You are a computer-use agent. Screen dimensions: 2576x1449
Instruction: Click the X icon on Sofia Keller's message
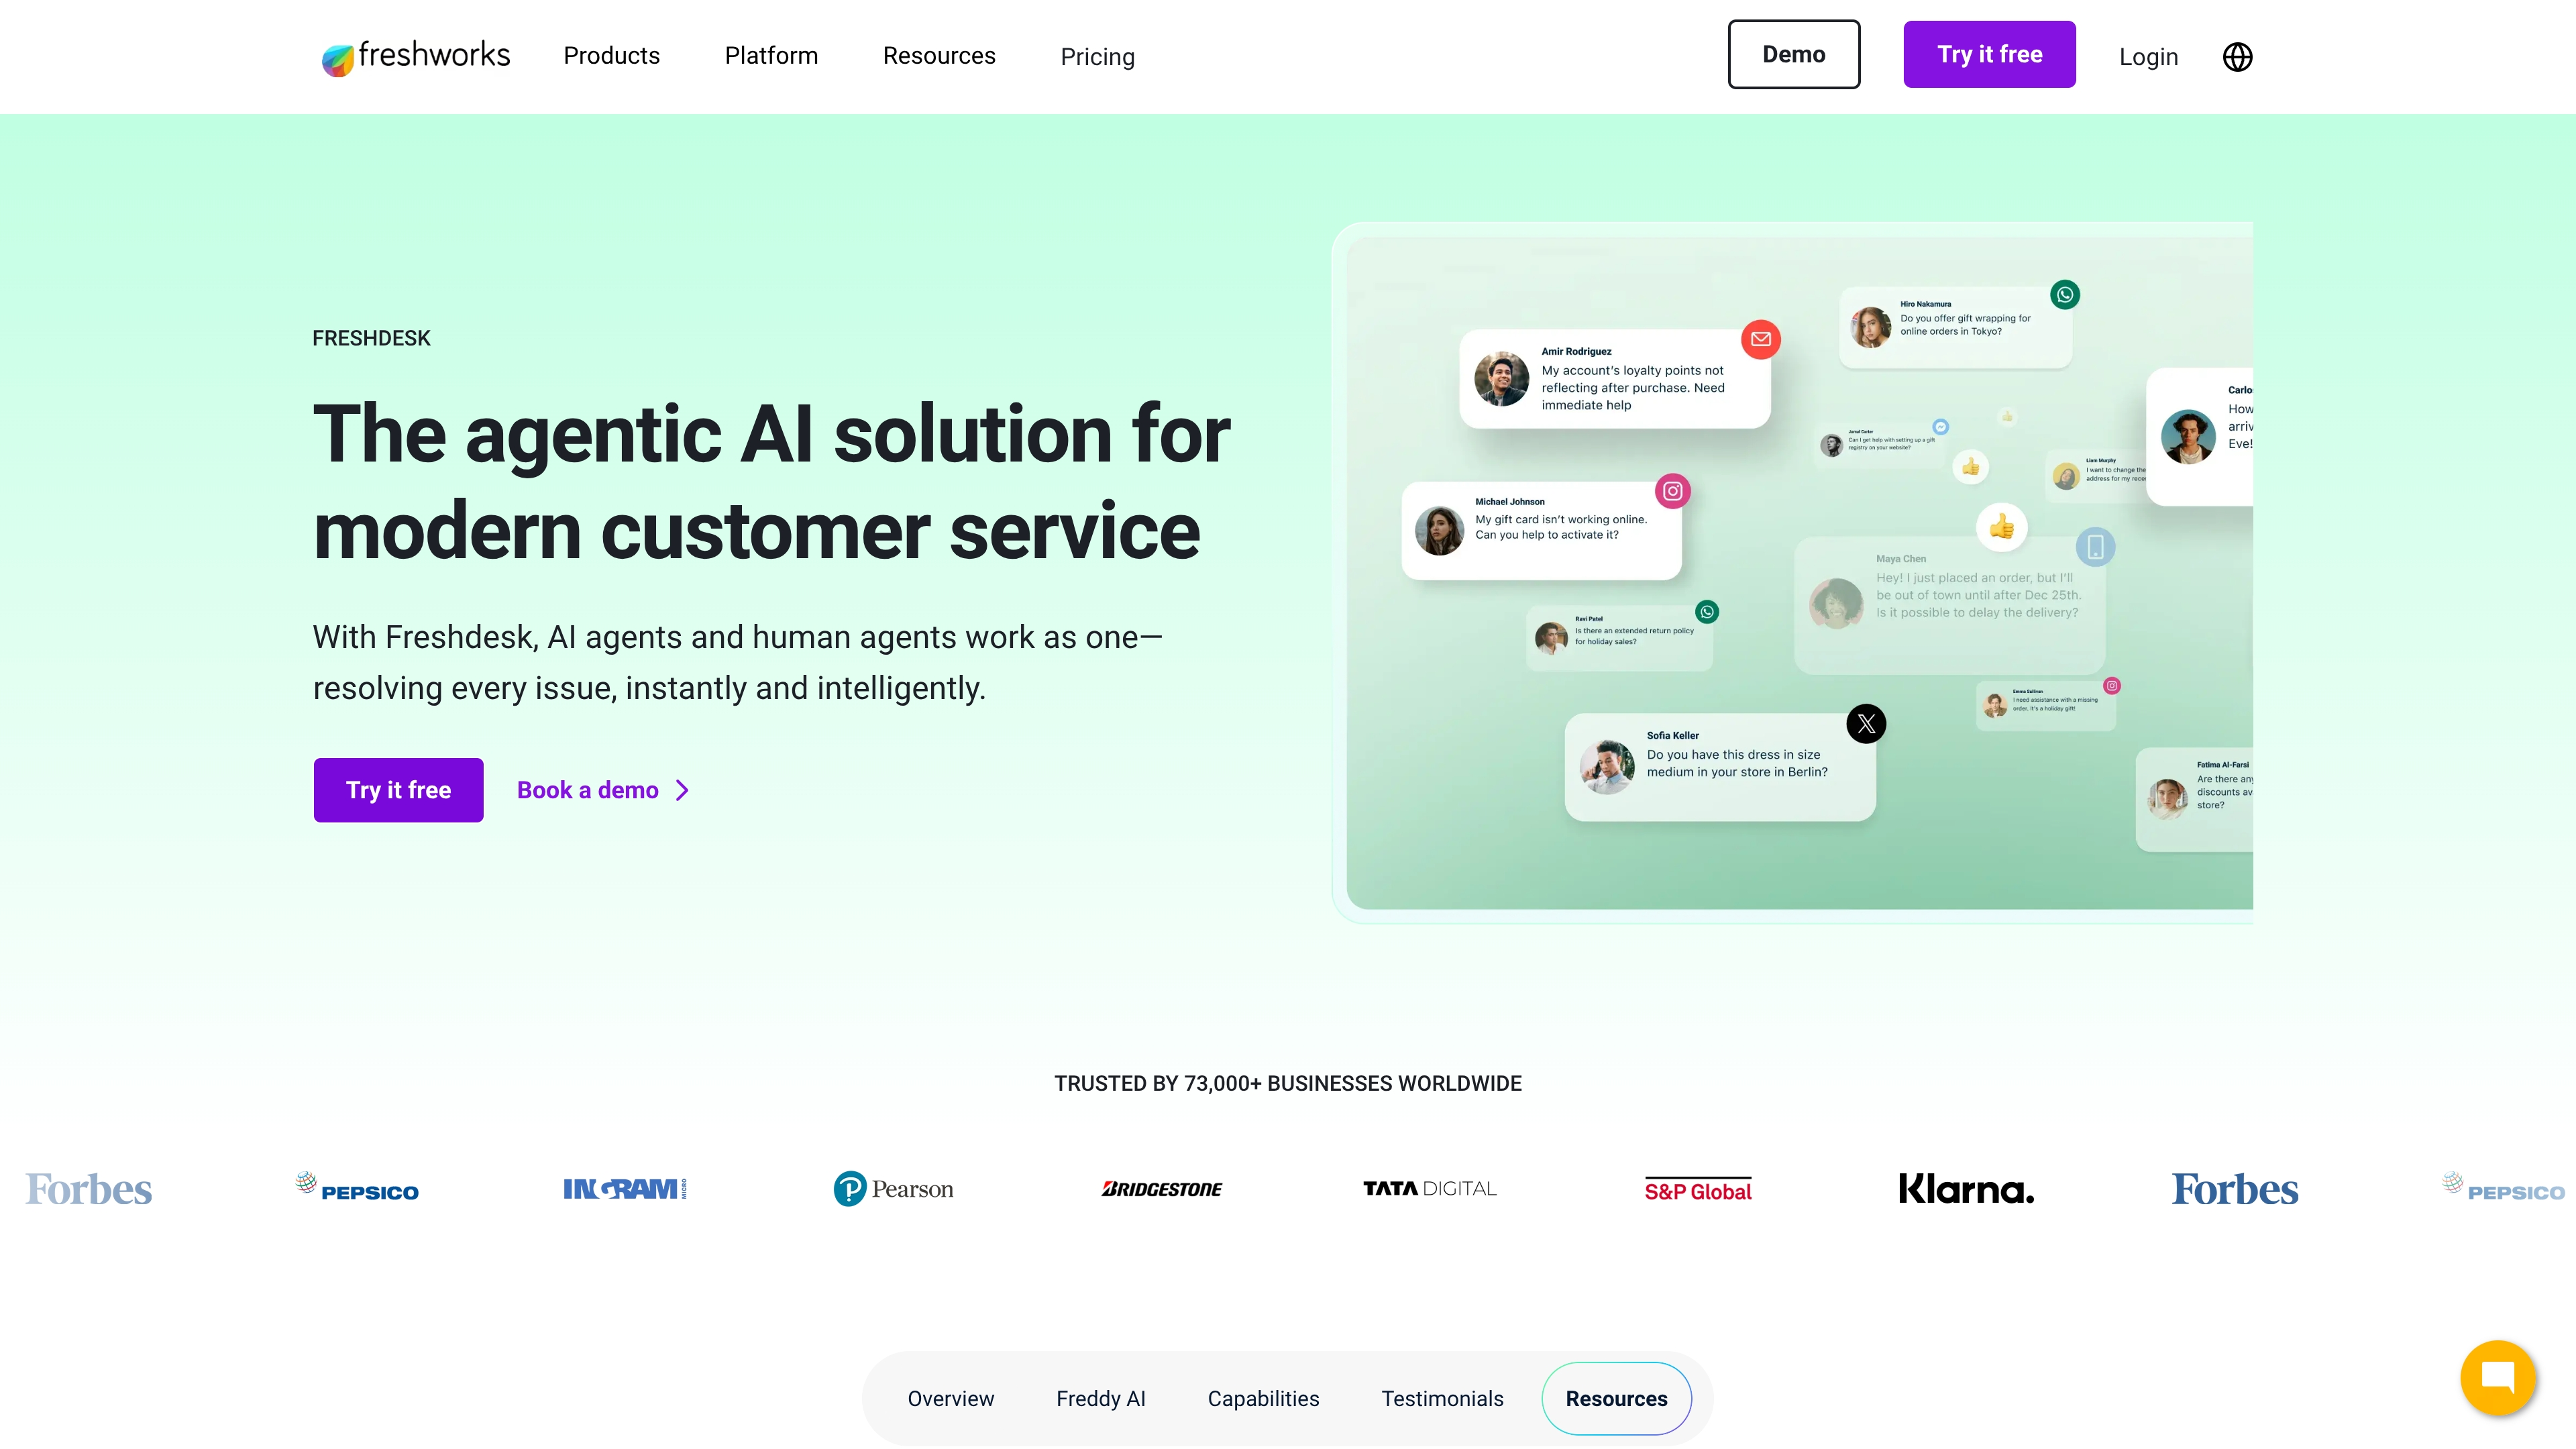tap(1865, 723)
